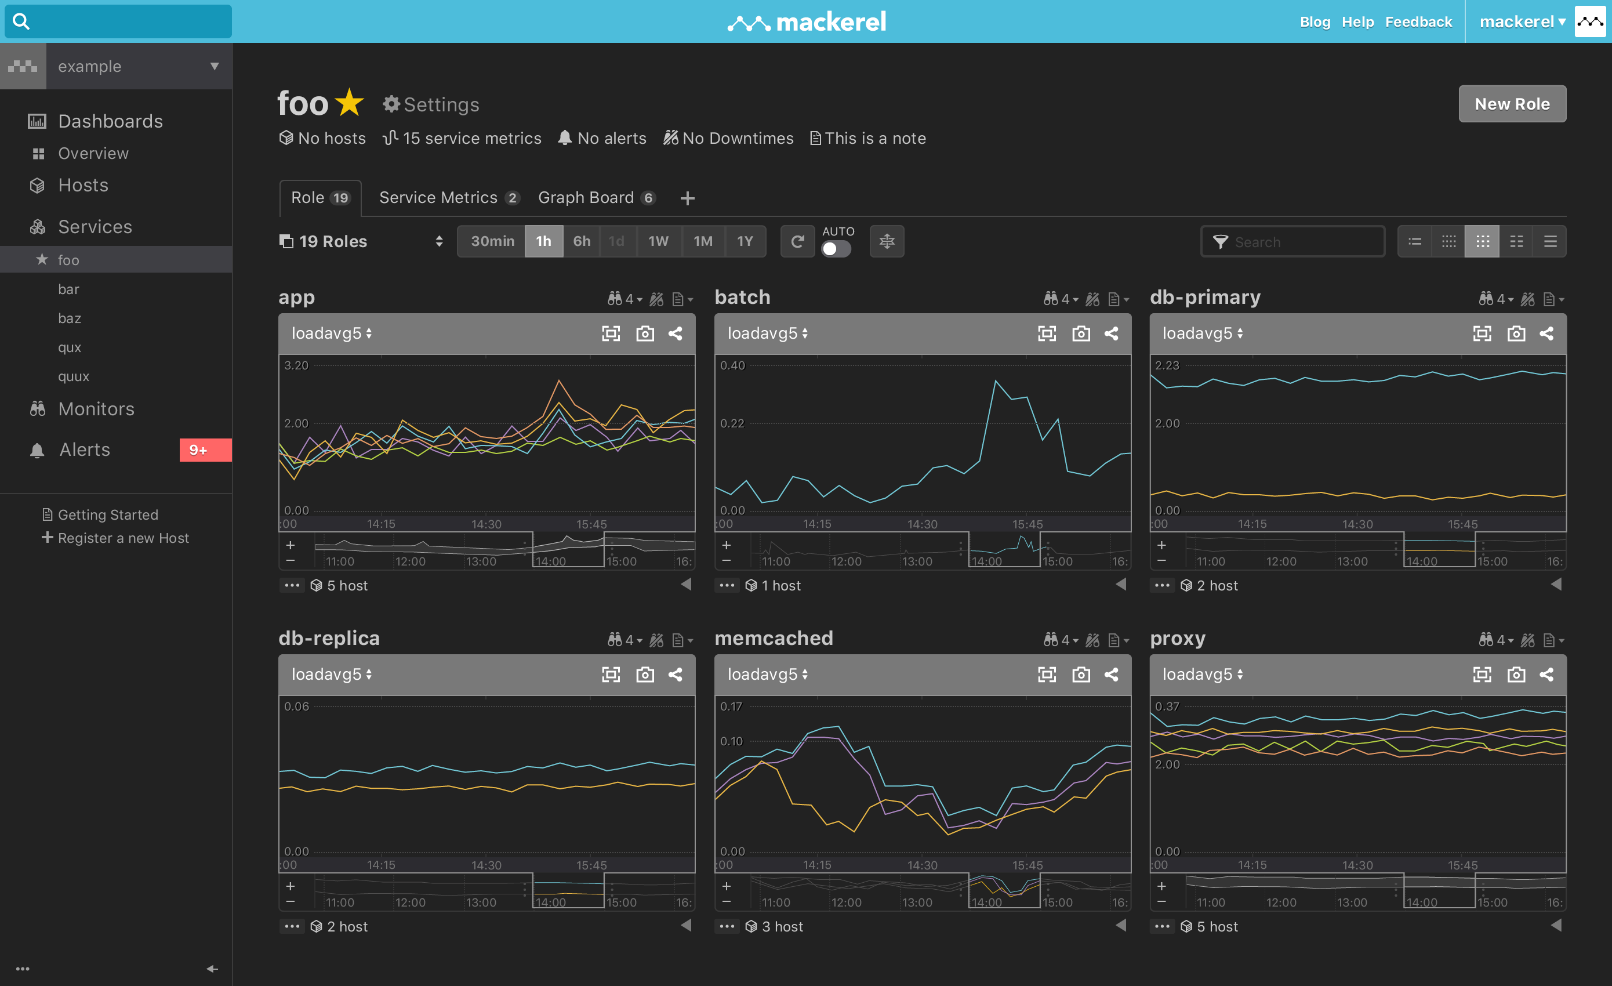Click the refresh graphs icon
The height and width of the screenshot is (986, 1612).
tap(797, 241)
